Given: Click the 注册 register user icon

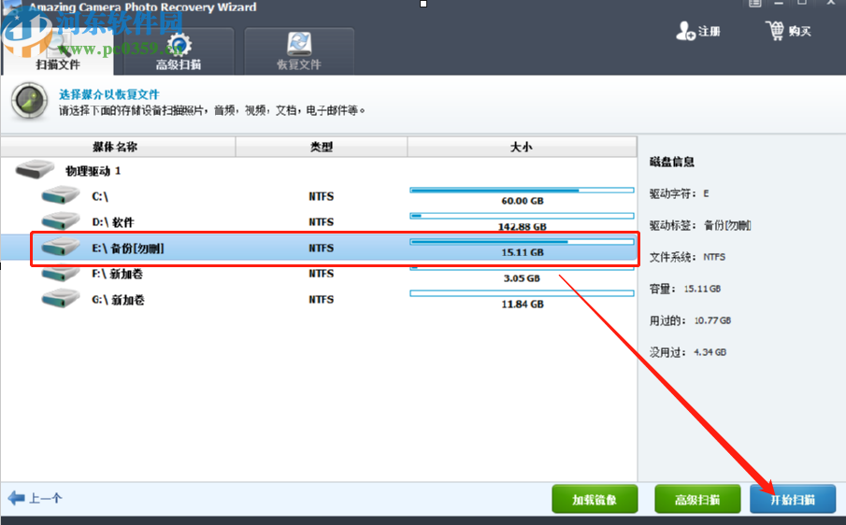Looking at the screenshot, I should (x=685, y=31).
